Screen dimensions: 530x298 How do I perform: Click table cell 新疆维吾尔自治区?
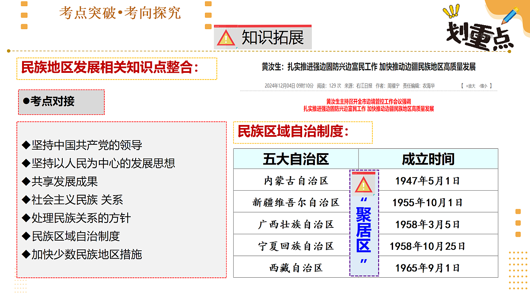tap(296, 203)
